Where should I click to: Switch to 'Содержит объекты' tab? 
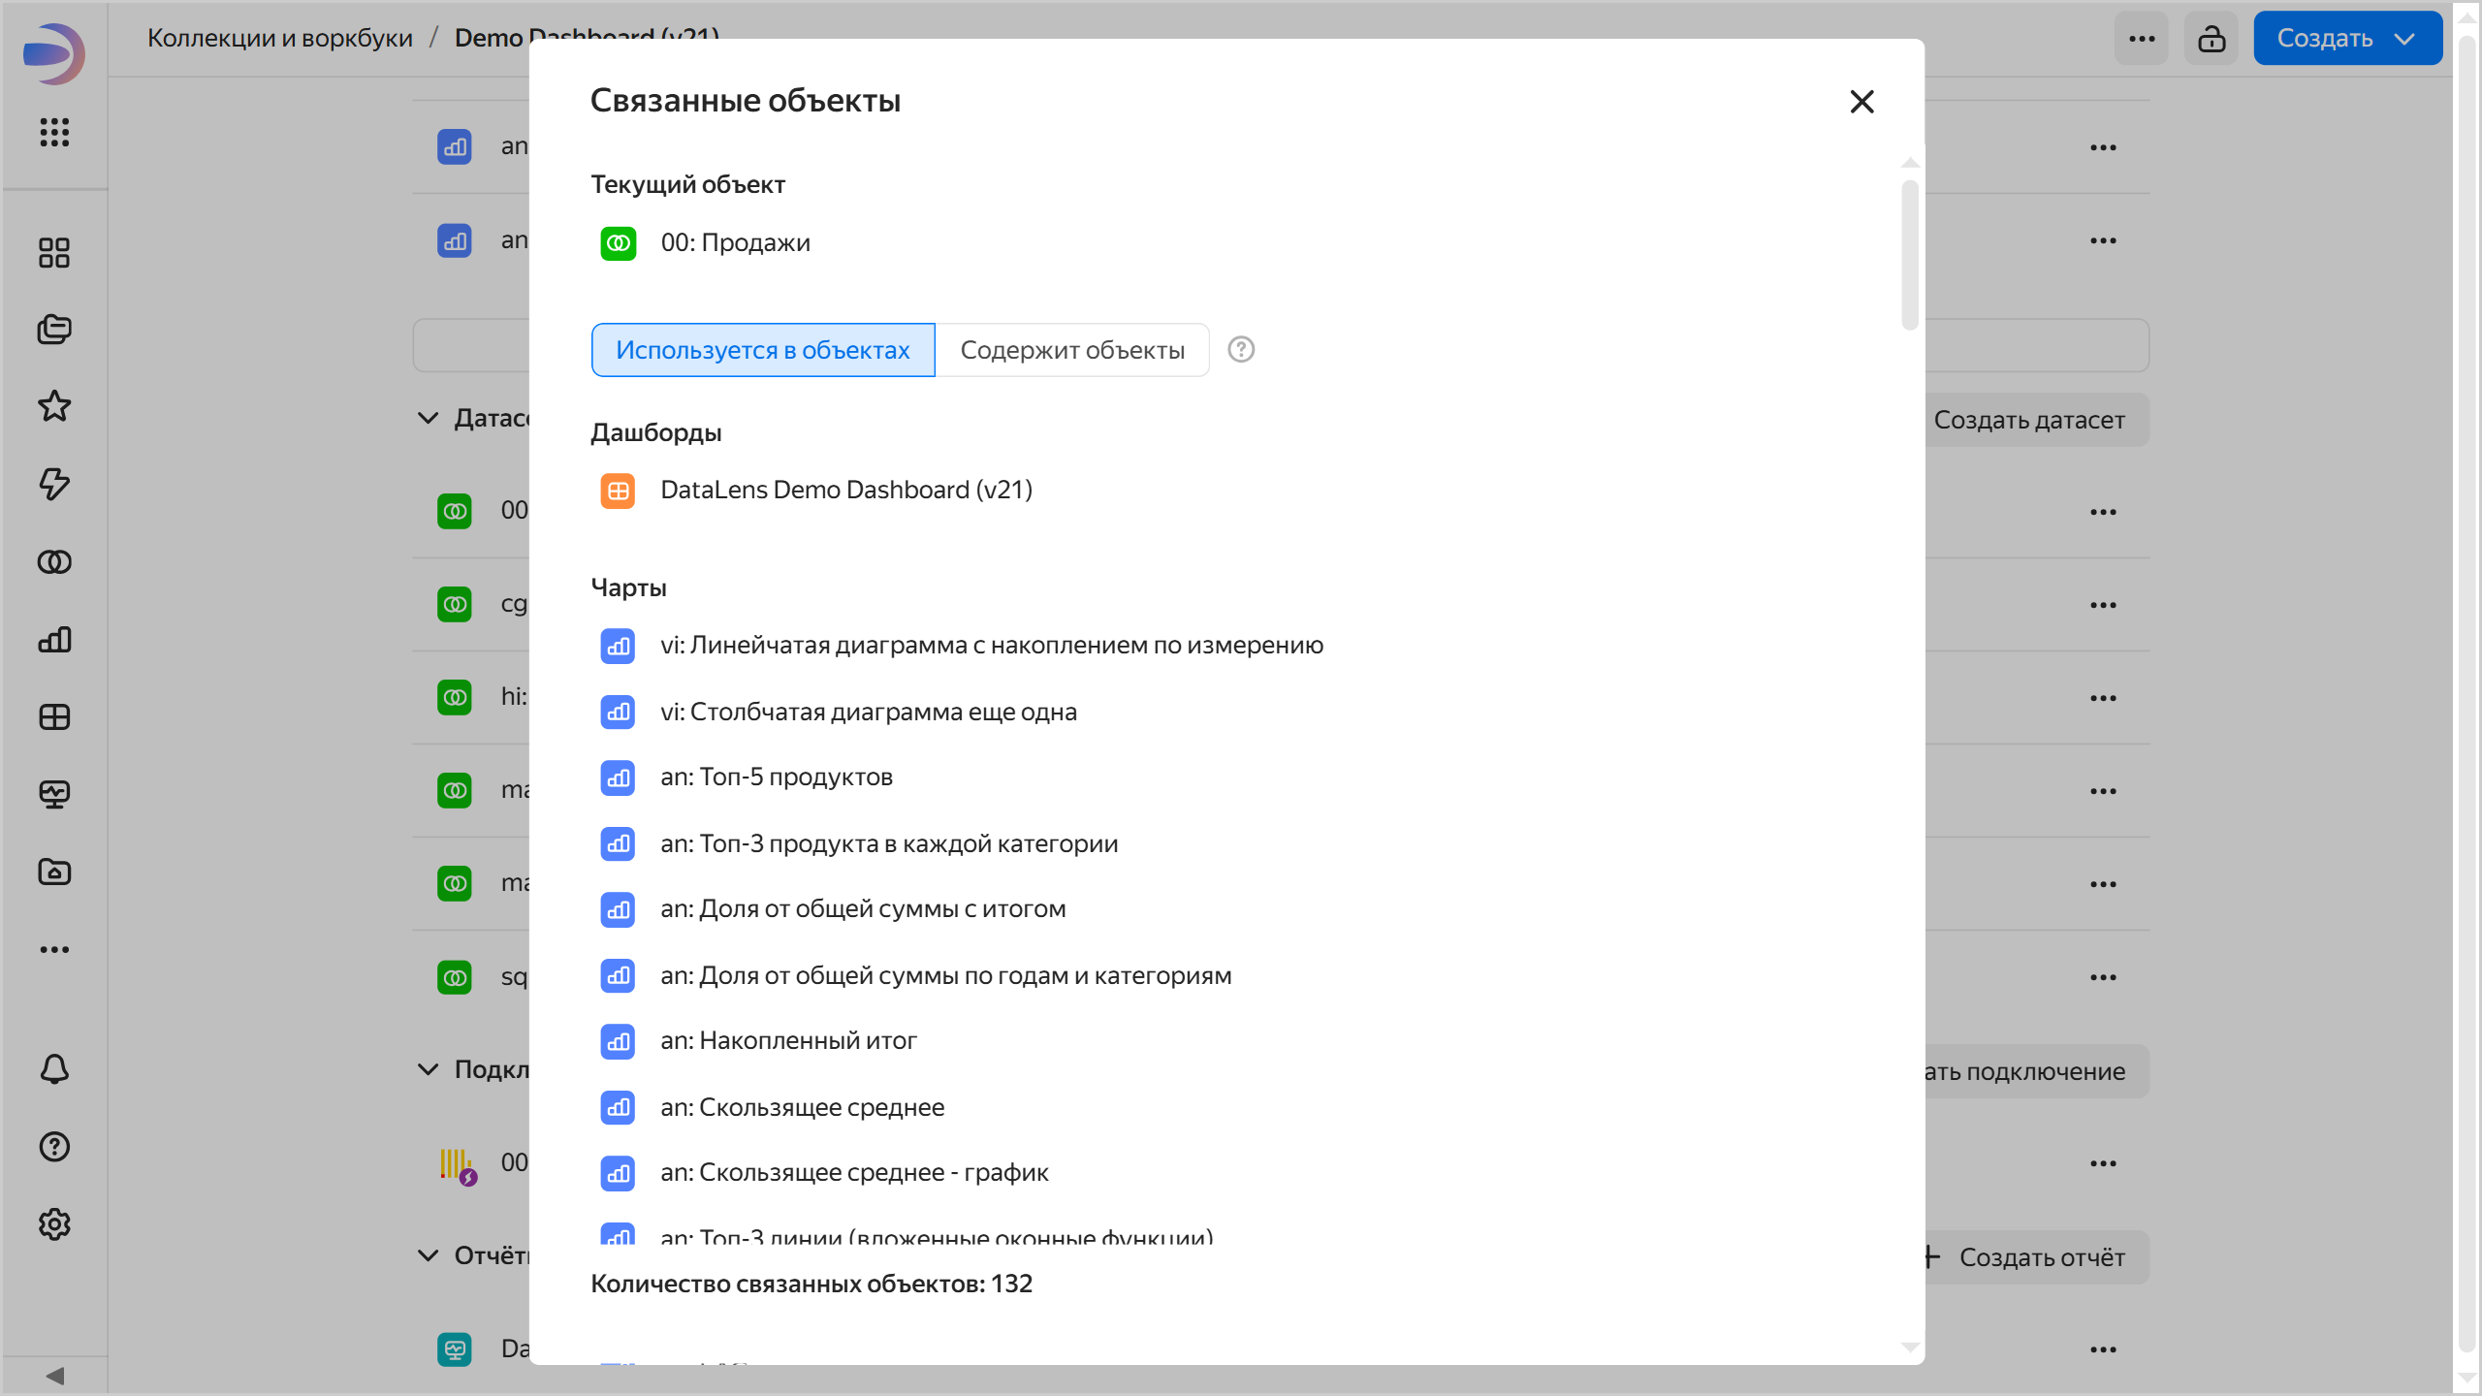coord(1072,350)
